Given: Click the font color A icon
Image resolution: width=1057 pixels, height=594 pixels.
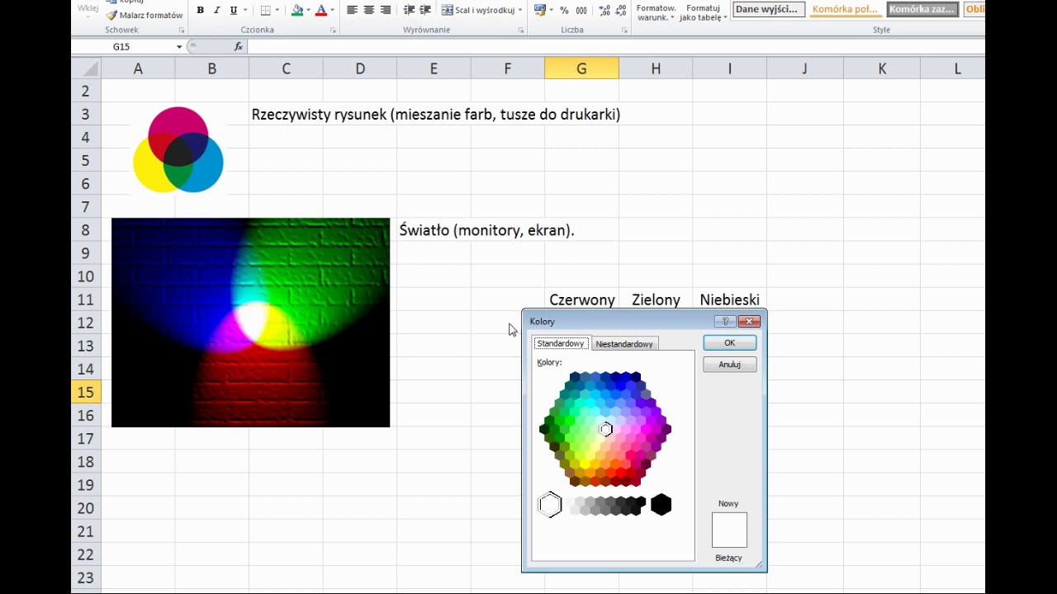Looking at the screenshot, I should (x=321, y=10).
